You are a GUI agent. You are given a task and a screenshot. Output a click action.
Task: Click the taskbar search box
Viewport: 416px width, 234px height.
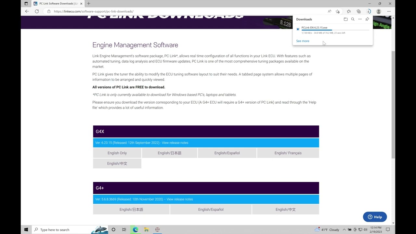coord(70,230)
